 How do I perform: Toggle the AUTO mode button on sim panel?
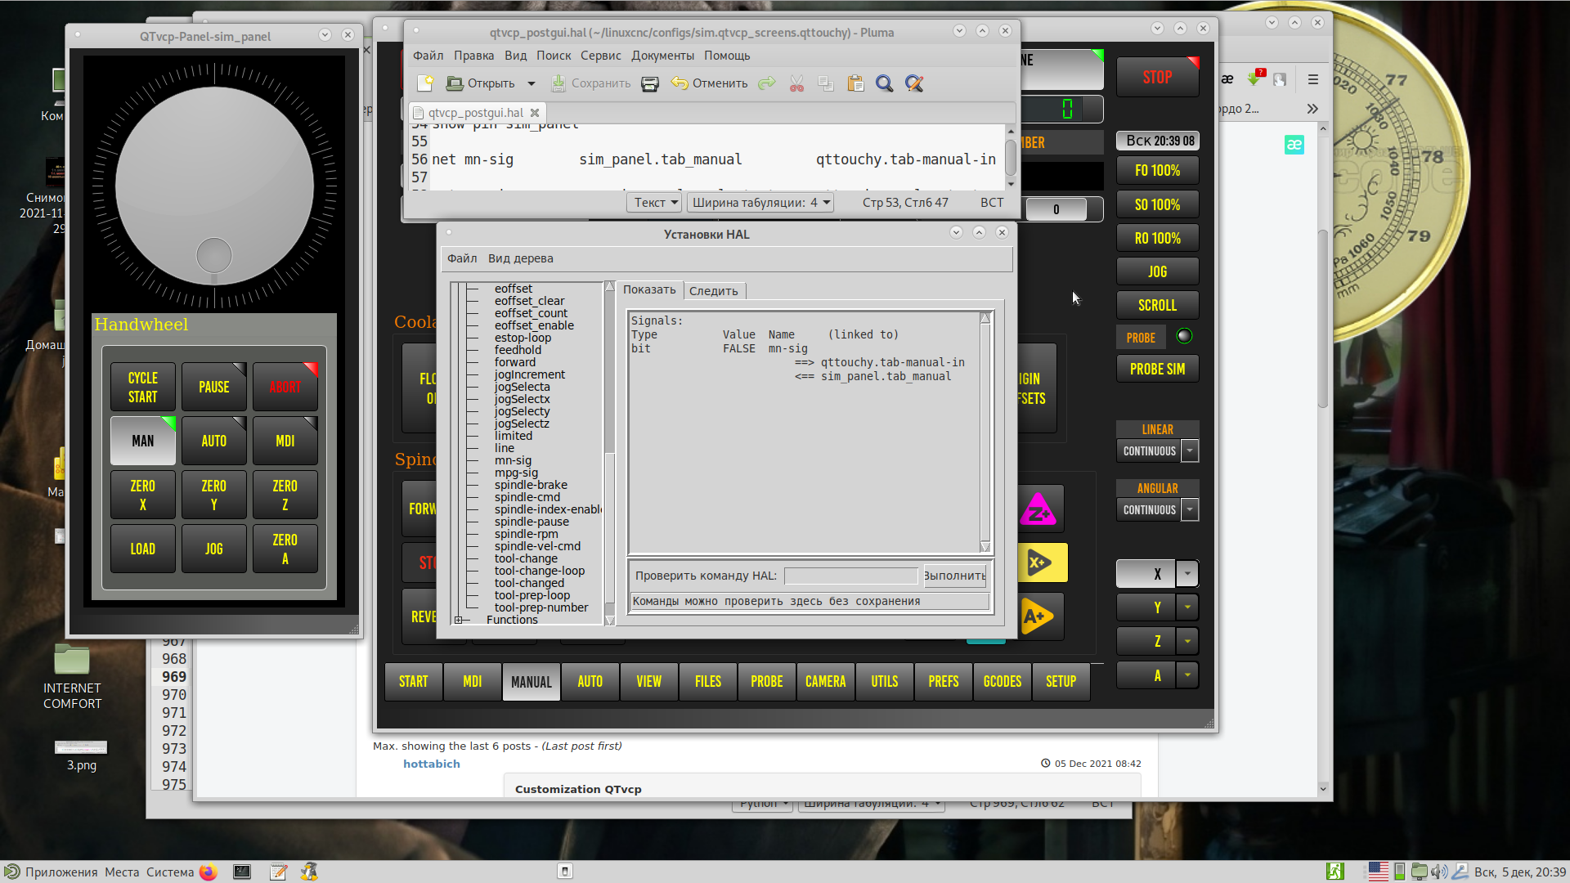pyautogui.click(x=214, y=441)
